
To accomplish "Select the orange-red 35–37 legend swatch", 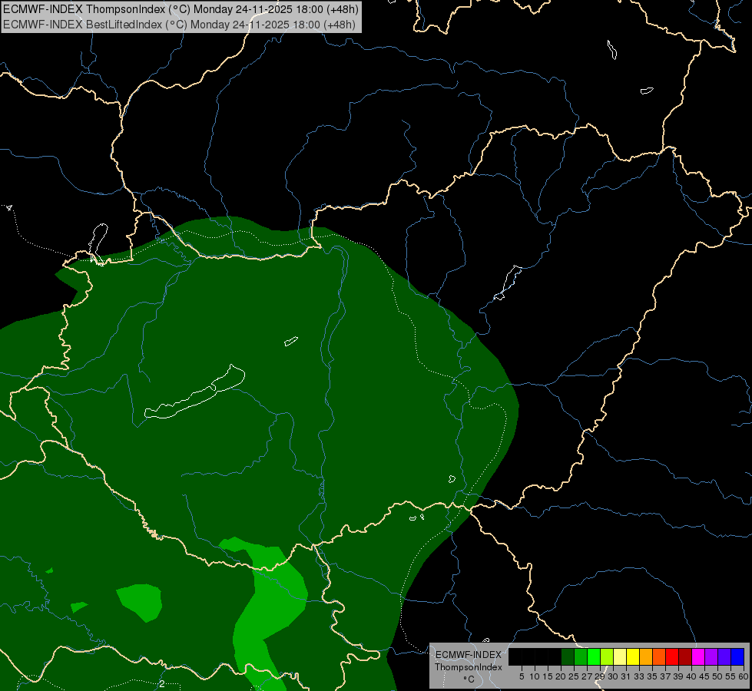I will click(x=659, y=656).
